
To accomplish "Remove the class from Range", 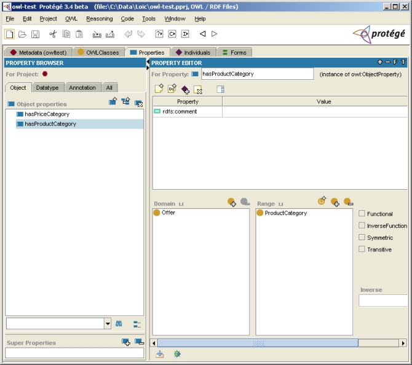I will [348, 202].
